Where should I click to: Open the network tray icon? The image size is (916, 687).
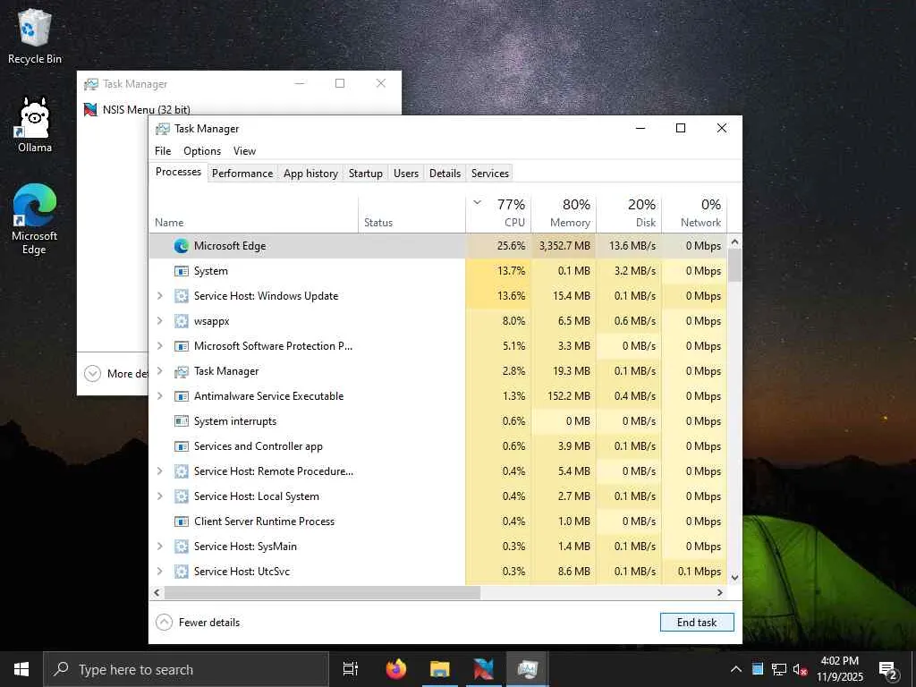779,669
